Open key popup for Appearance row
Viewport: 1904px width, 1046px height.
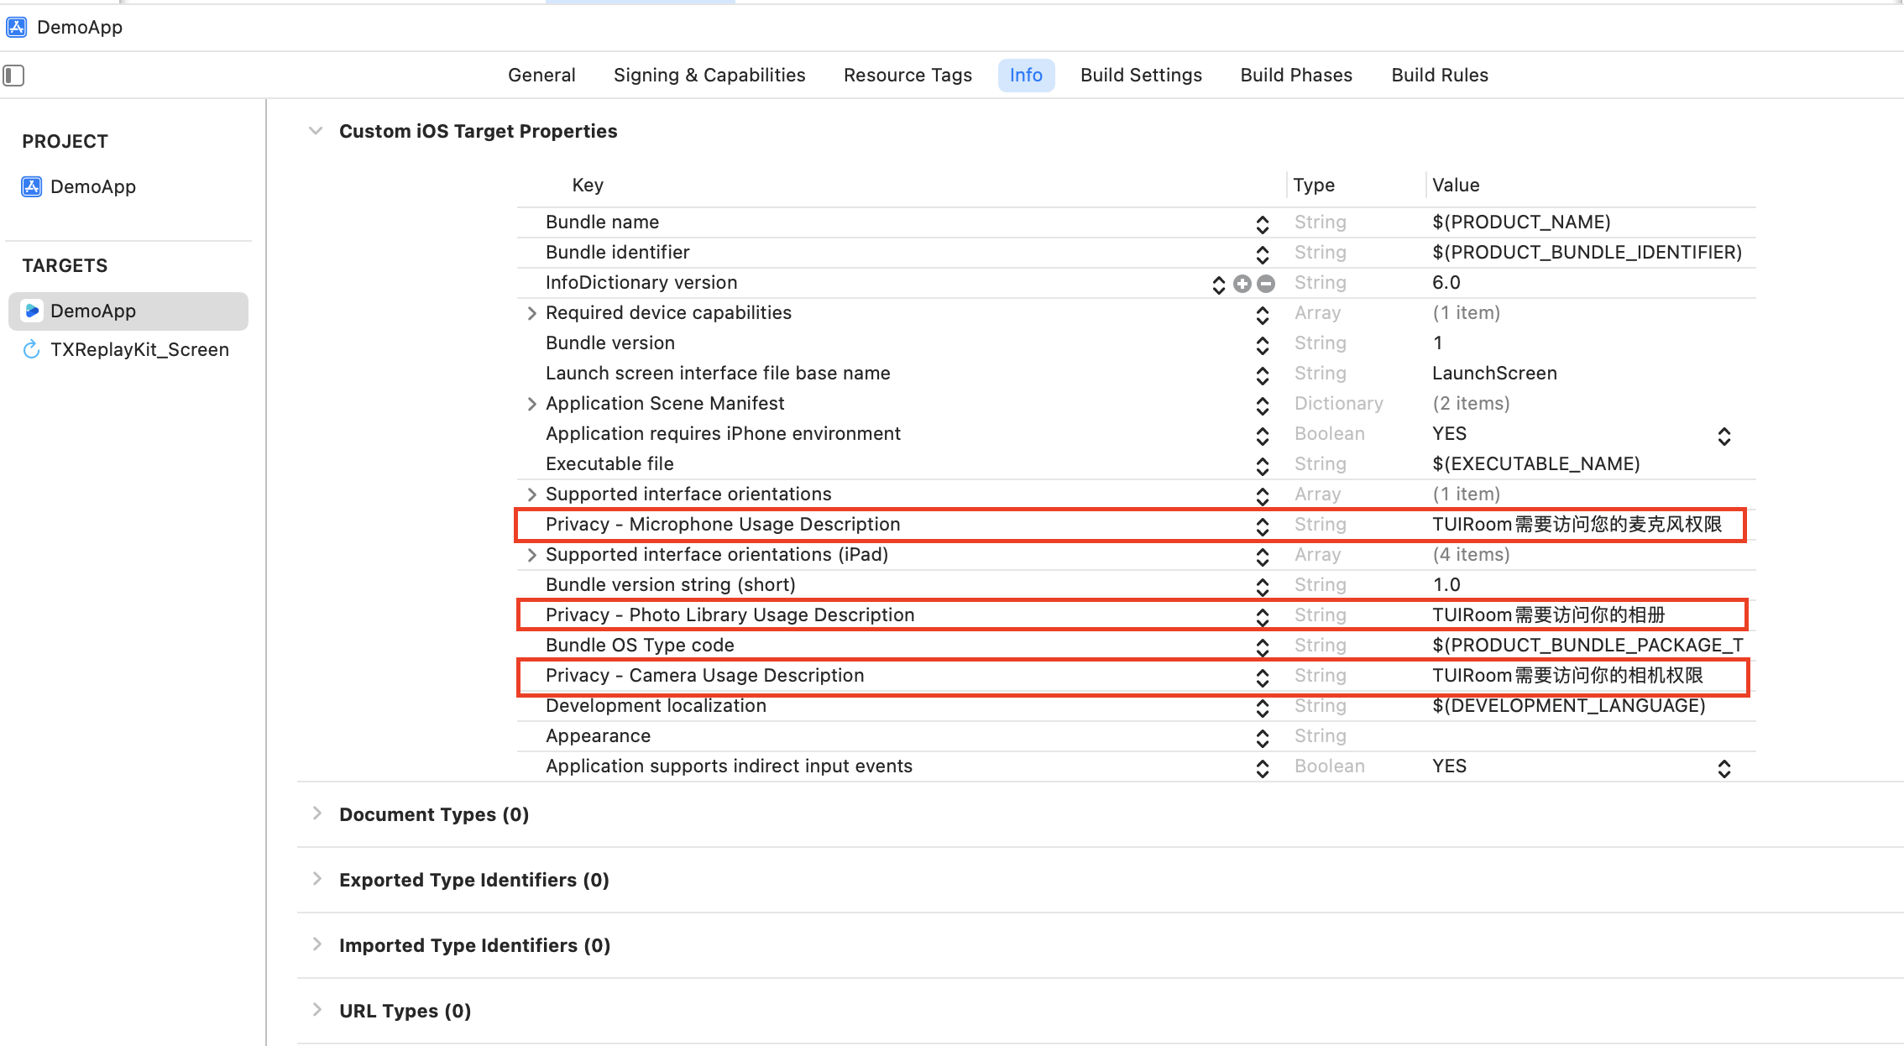pos(1263,738)
